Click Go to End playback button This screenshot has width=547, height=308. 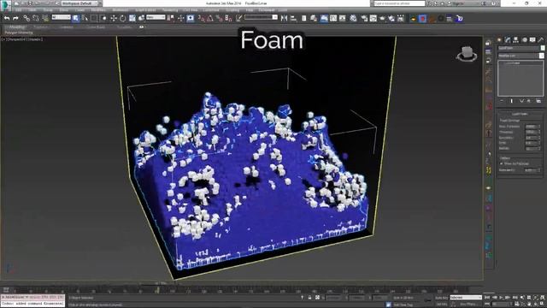tap(515, 298)
